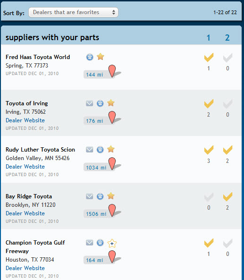Open Bay Ridge Toyota Dealer Website link
The width and height of the screenshot is (244, 280).
(x=25, y=213)
